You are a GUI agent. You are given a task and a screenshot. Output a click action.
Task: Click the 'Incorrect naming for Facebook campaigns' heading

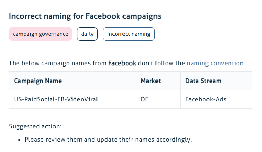85,16
